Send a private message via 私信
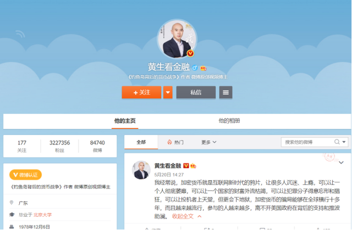The height and width of the screenshot is (230, 352). pyautogui.click(x=195, y=92)
